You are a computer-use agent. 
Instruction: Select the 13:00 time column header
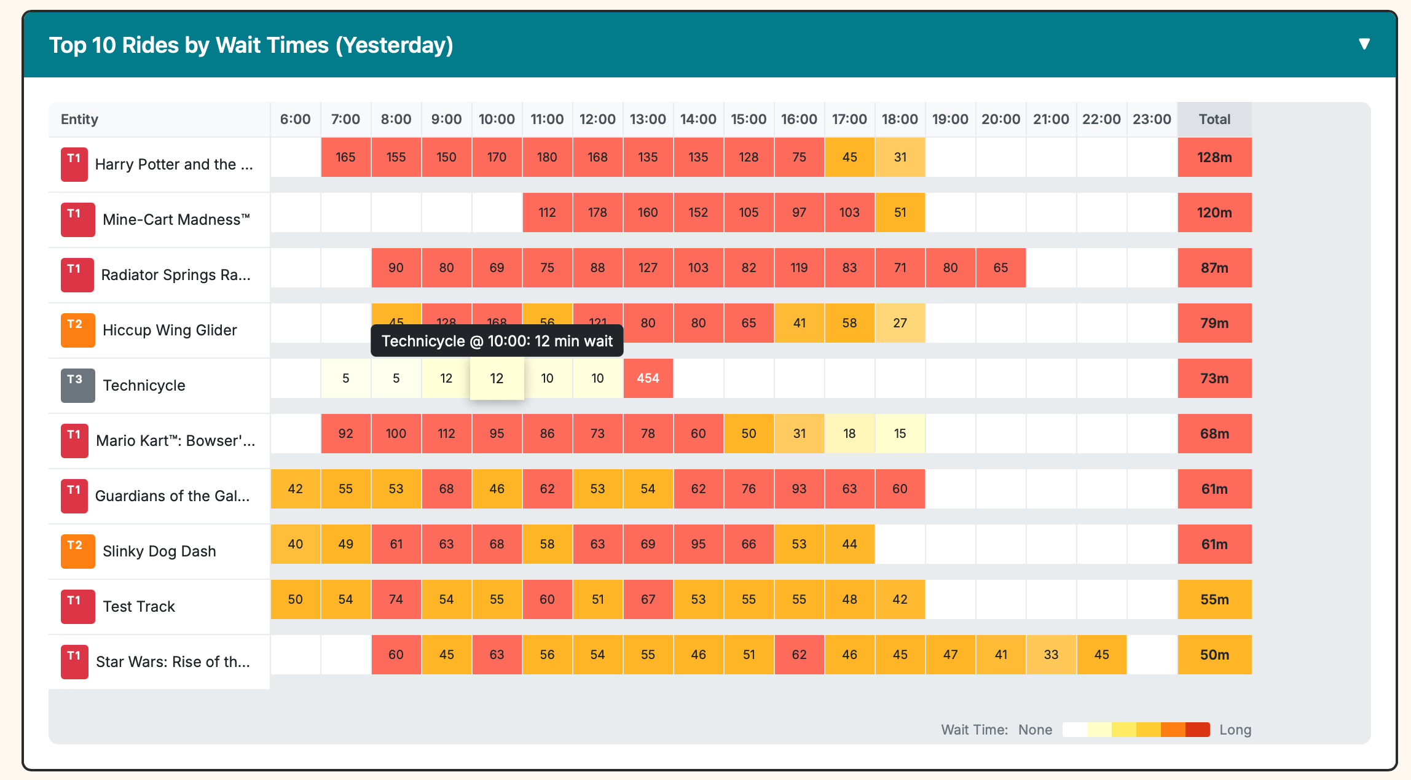pos(648,119)
